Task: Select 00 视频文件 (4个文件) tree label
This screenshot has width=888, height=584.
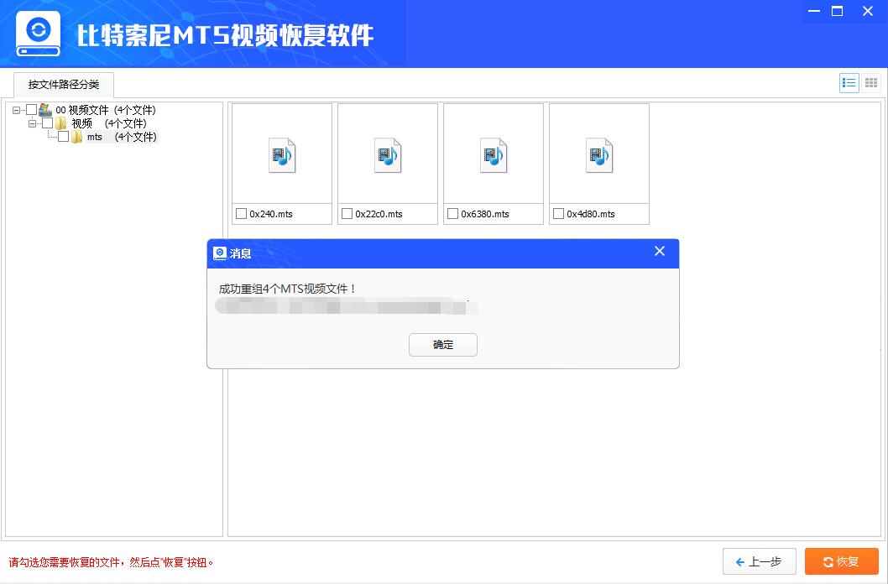Action: pos(106,110)
